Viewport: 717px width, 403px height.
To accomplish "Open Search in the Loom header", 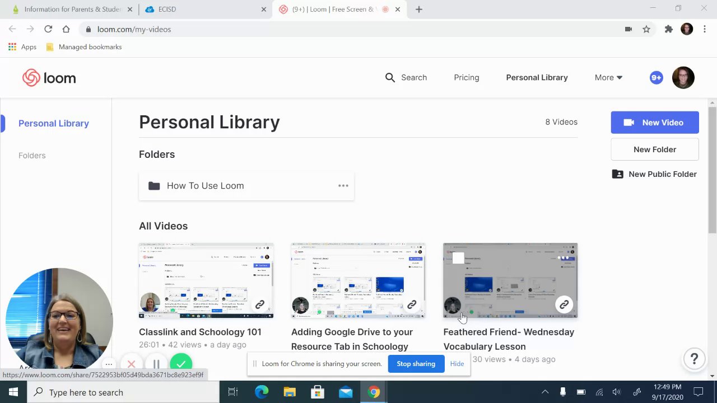I will (406, 77).
